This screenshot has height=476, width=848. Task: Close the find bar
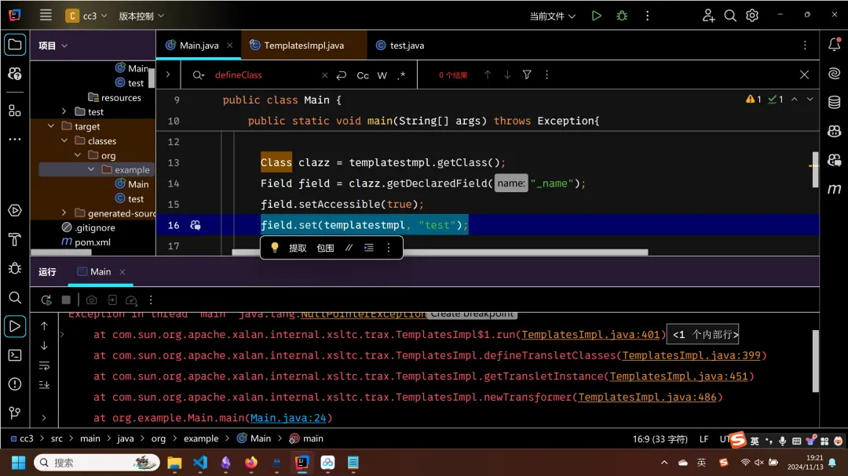pos(804,74)
